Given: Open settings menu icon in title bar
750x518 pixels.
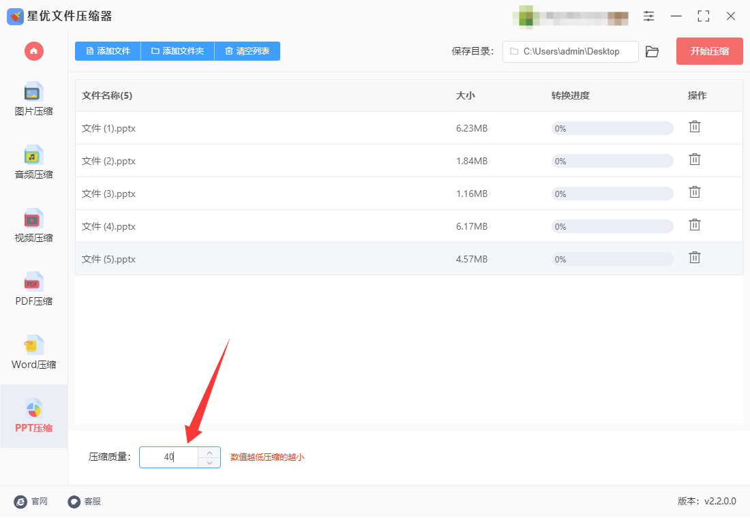Looking at the screenshot, I should [648, 16].
